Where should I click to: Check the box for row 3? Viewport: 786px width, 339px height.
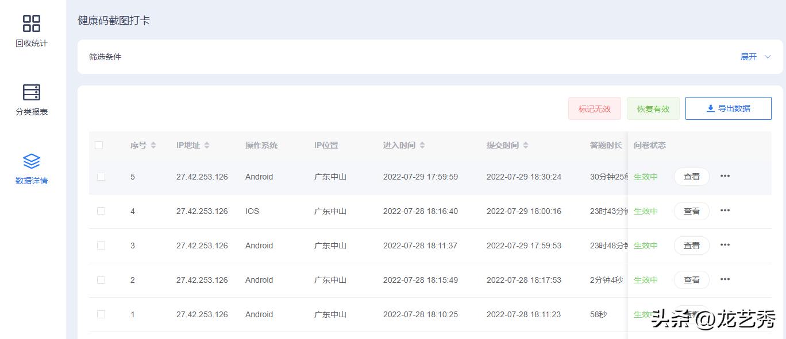pos(101,246)
